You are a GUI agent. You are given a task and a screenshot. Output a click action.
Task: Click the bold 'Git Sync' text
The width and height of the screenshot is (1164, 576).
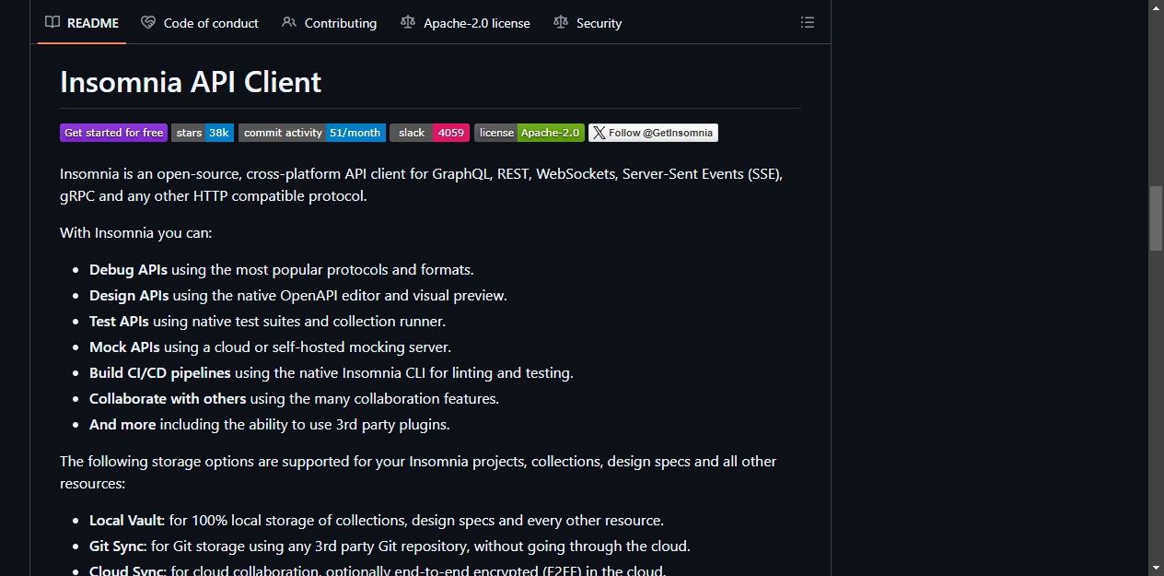[117, 547]
